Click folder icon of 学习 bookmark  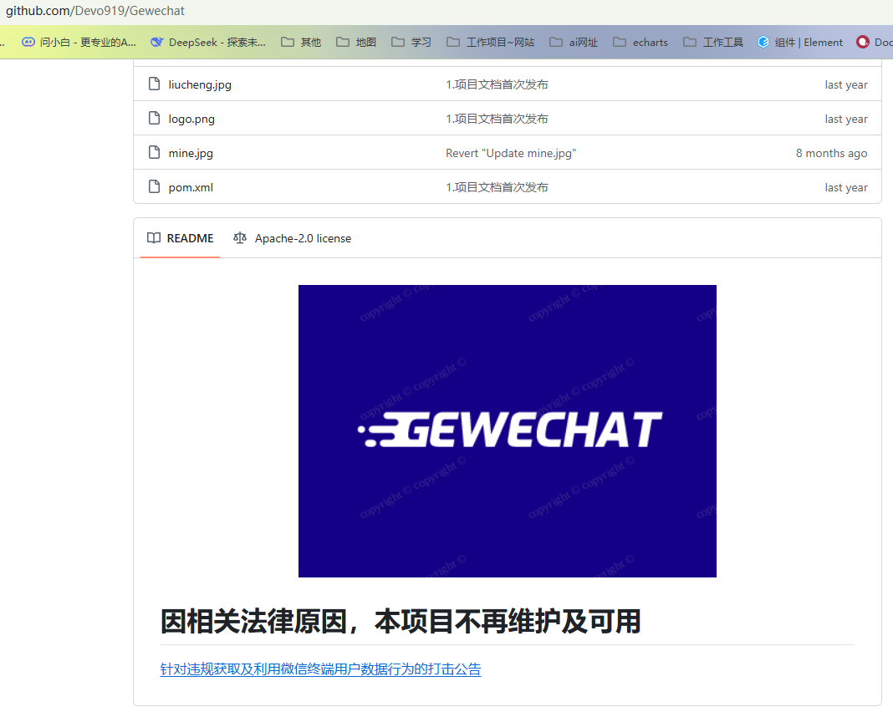click(398, 42)
